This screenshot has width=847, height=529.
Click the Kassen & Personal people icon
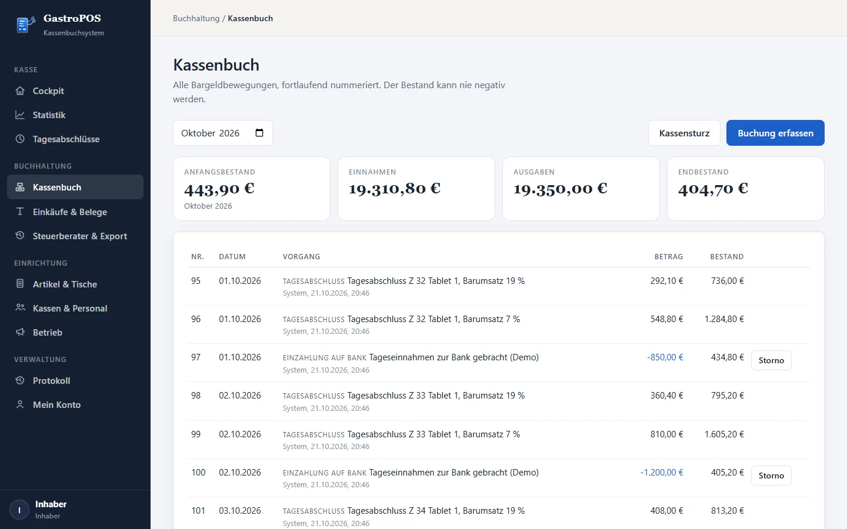pos(20,308)
